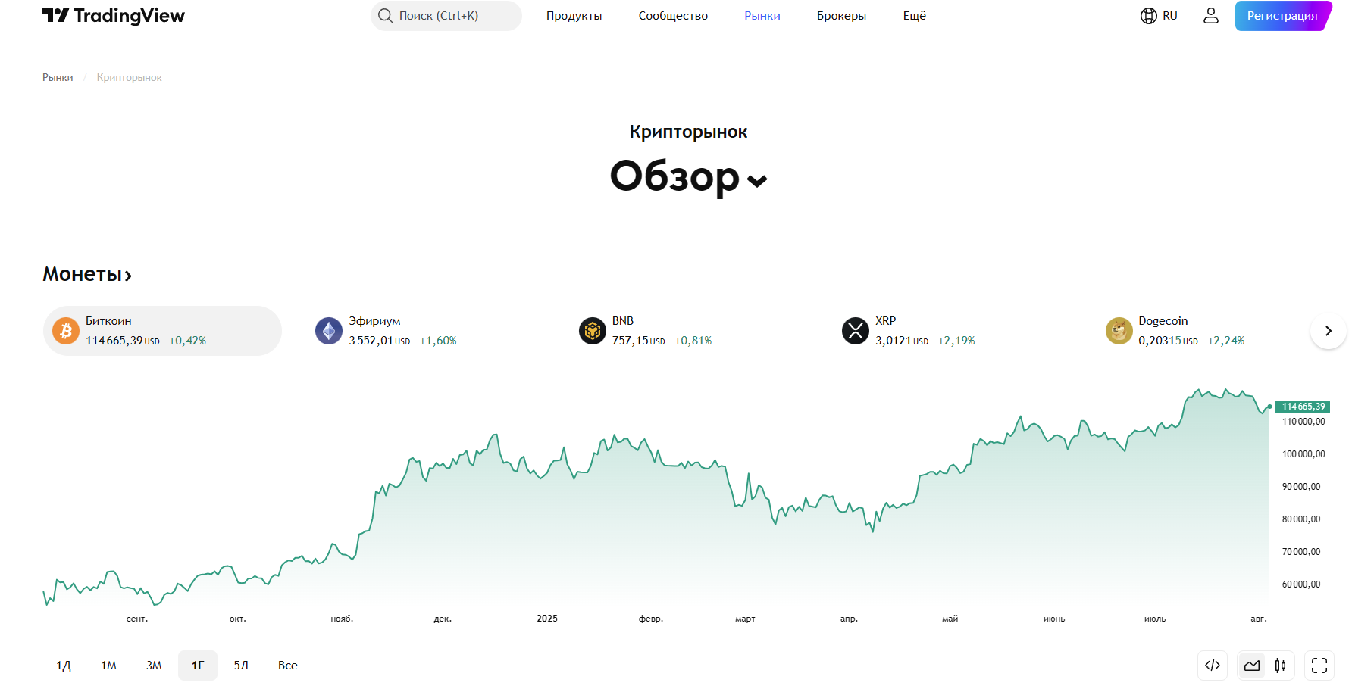The image size is (1352, 692).
Task: Select the Bitcoin coin card
Action: pyautogui.click(x=162, y=331)
